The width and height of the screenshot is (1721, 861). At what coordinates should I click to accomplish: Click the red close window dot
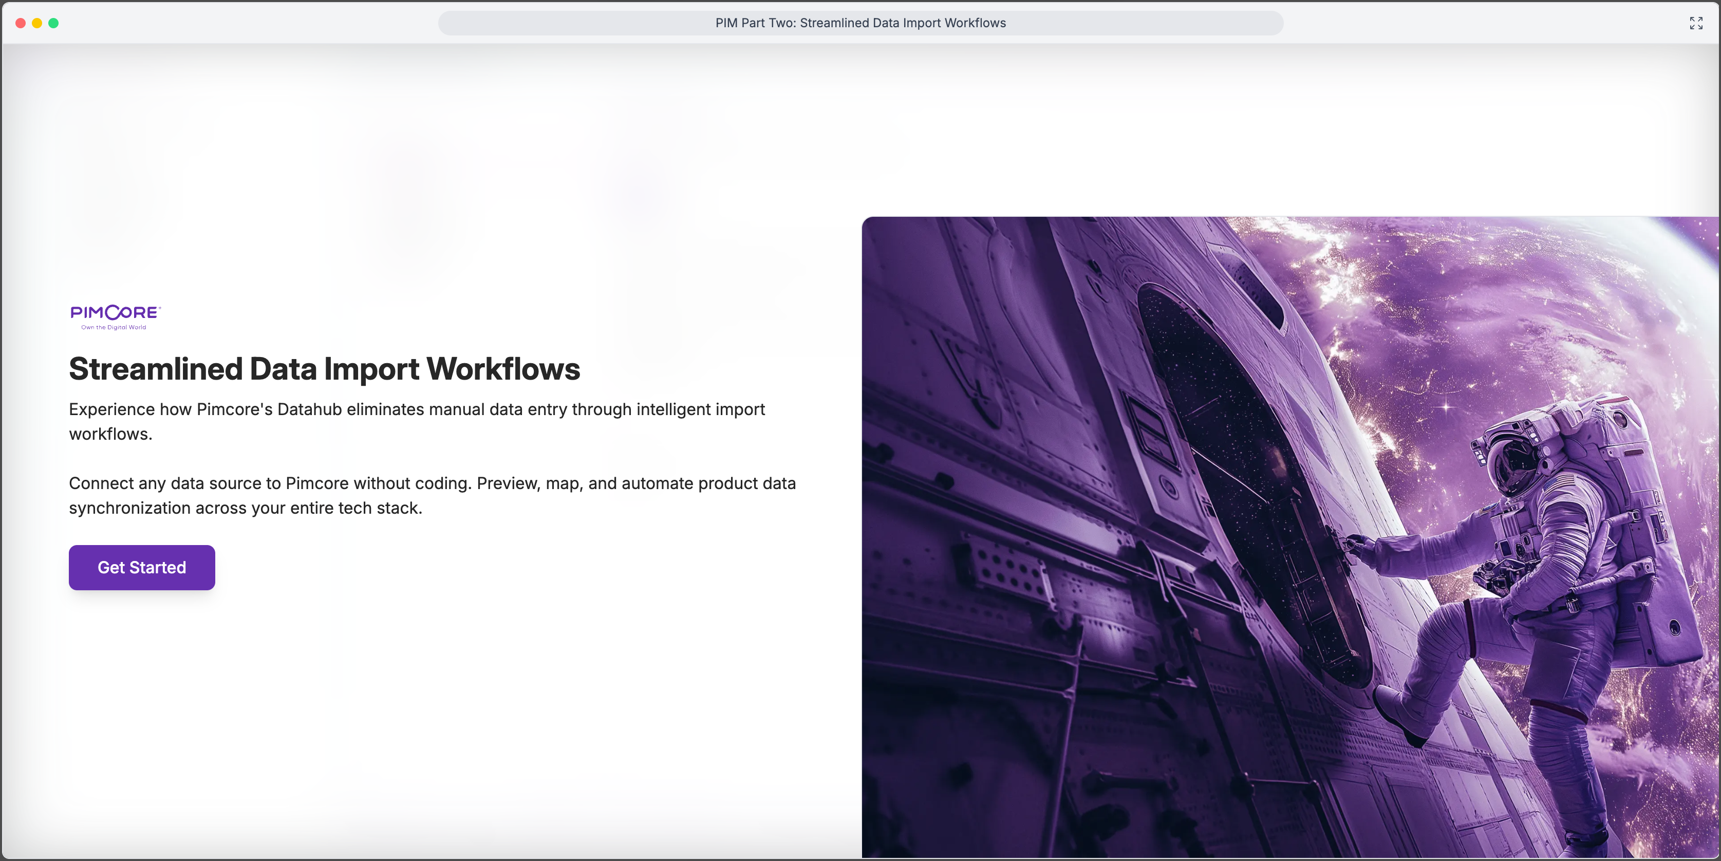coord(21,24)
